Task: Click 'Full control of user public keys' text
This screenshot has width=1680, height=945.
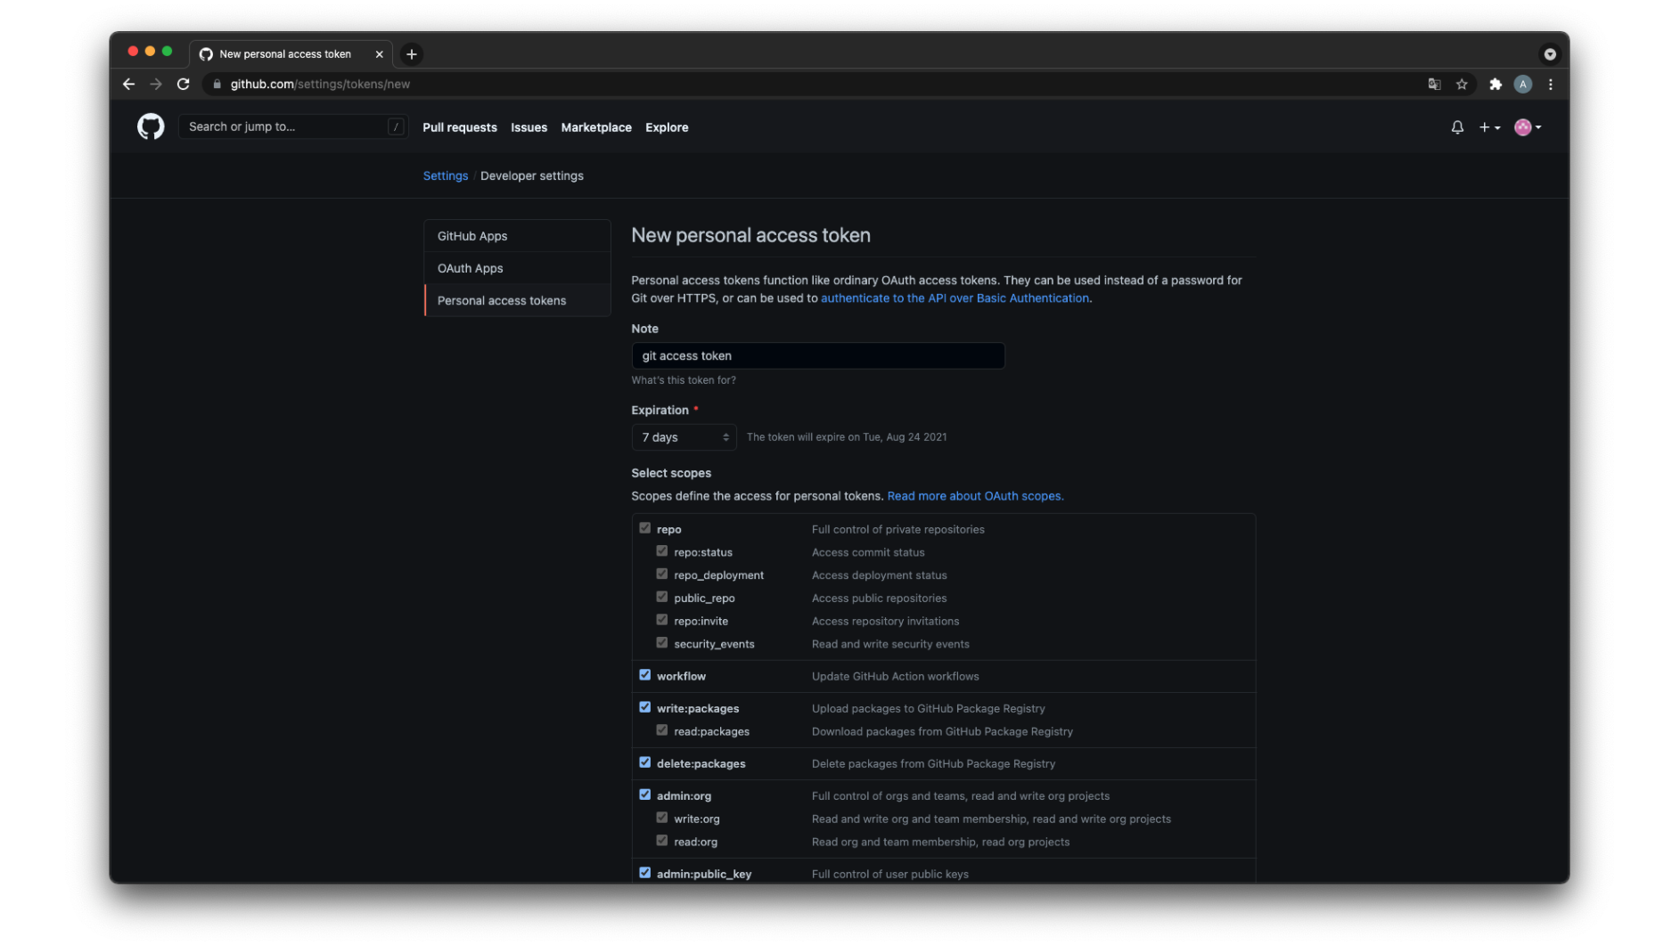Action: 890,874
